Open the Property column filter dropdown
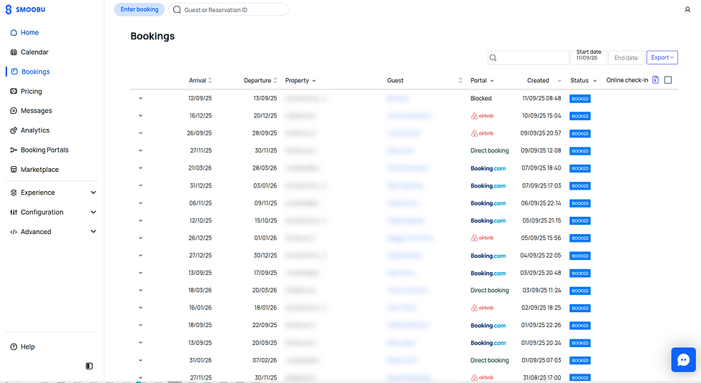Screen dimensions: 701x383 click(x=314, y=81)
